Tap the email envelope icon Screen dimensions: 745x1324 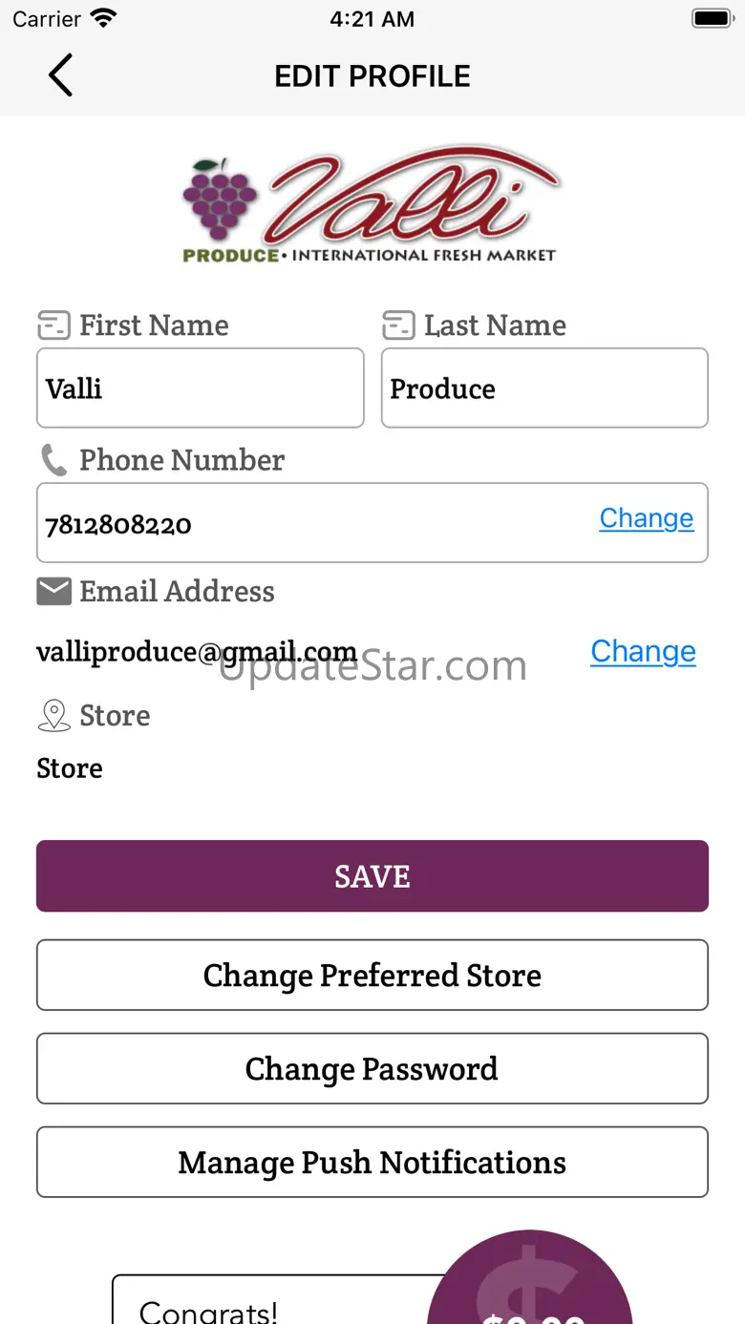coord(53,592)
